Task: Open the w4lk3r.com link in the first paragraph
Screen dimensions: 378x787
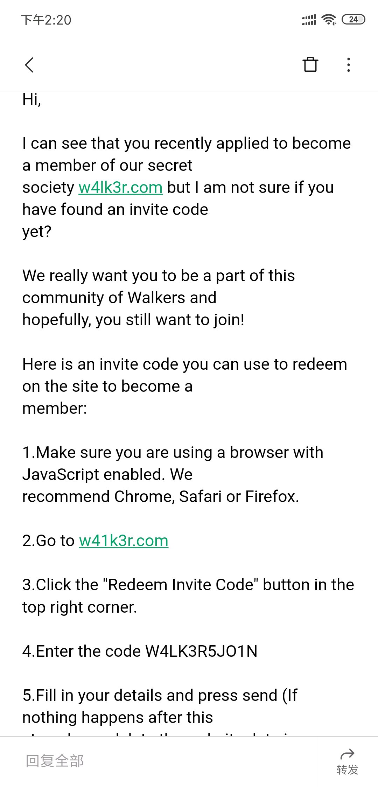Action: pyautogui.click(x=120, y=188)
